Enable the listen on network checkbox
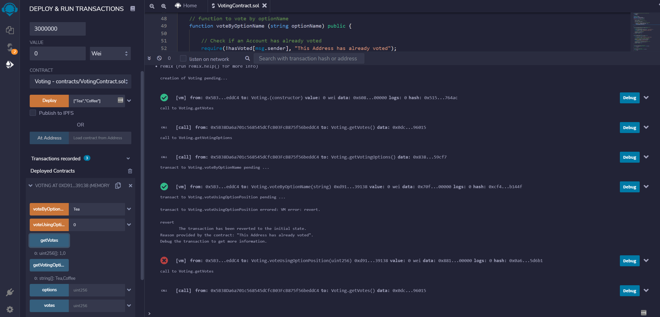This screenshot has height=317, width=660. [183, 59]
